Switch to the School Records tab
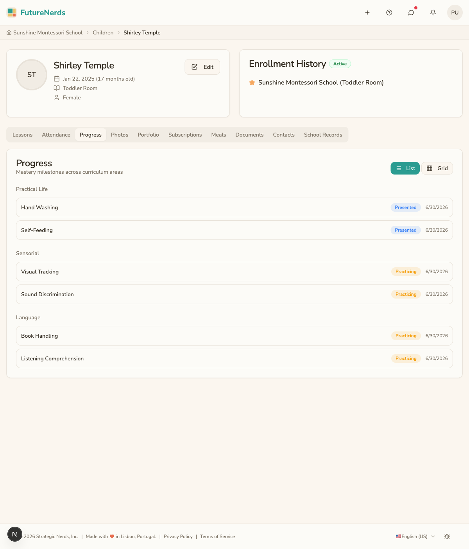 coord(323,135)
